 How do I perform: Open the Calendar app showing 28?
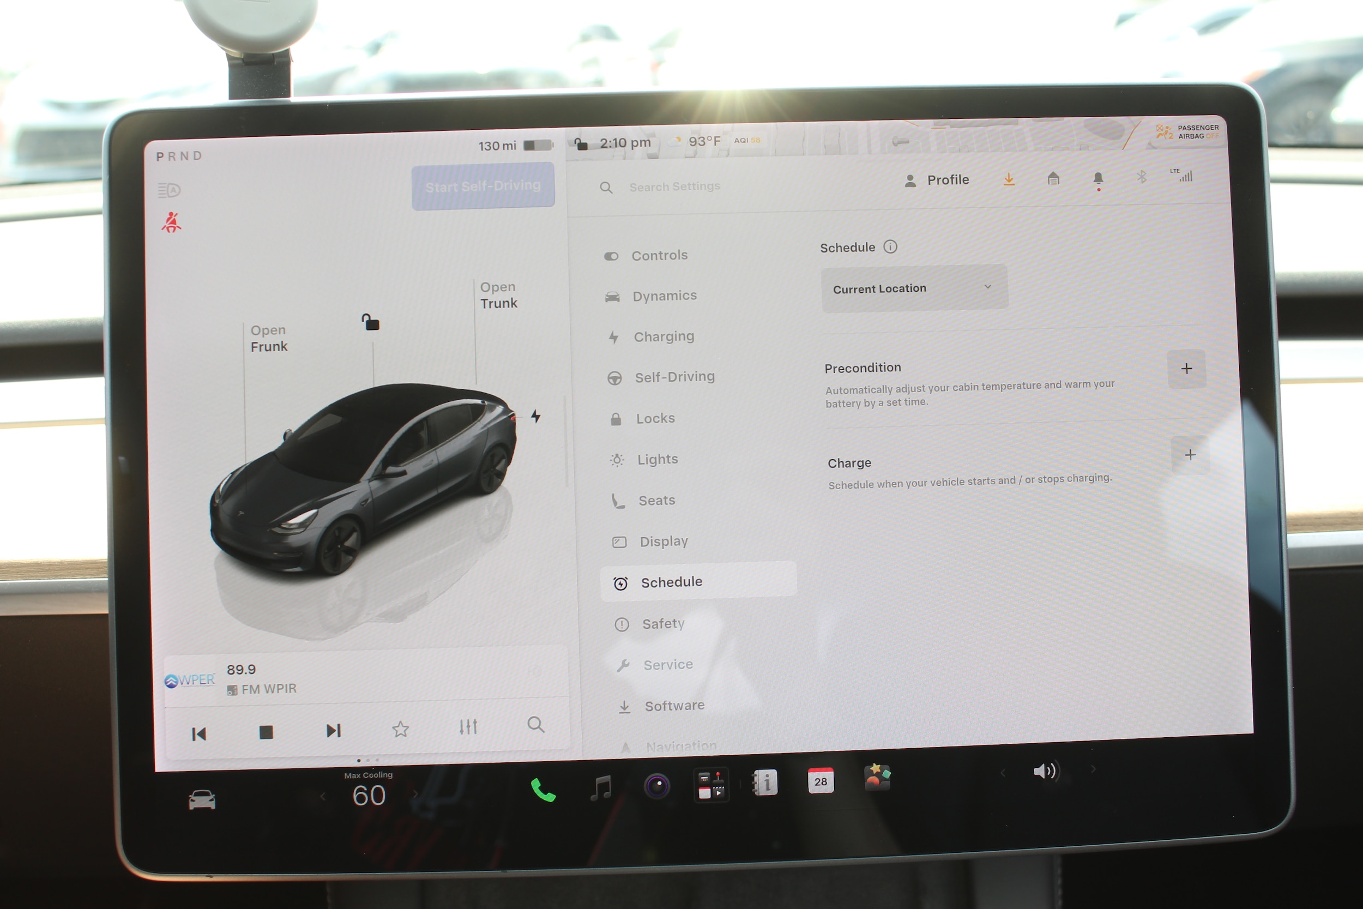[x=821, y=781]
